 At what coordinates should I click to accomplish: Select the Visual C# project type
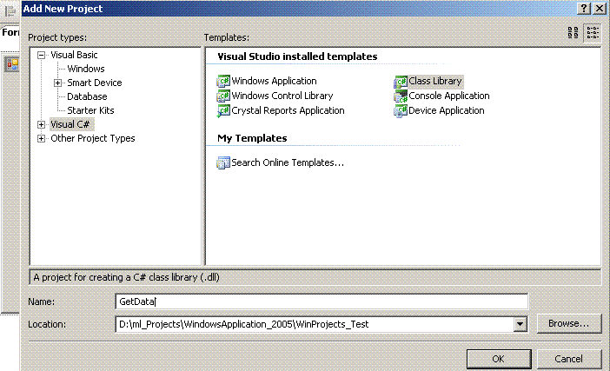pos(70,124)
